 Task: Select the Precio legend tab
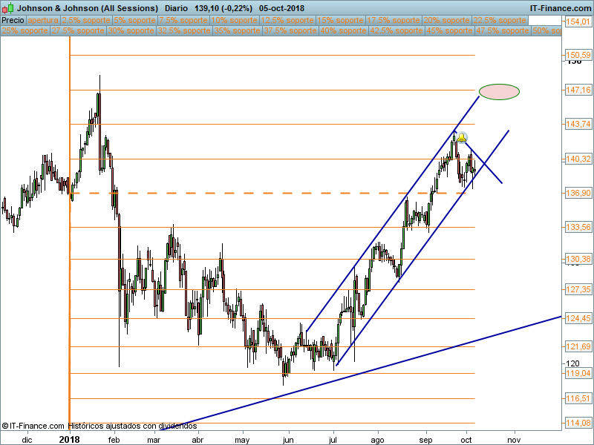[x=13, y=21]
